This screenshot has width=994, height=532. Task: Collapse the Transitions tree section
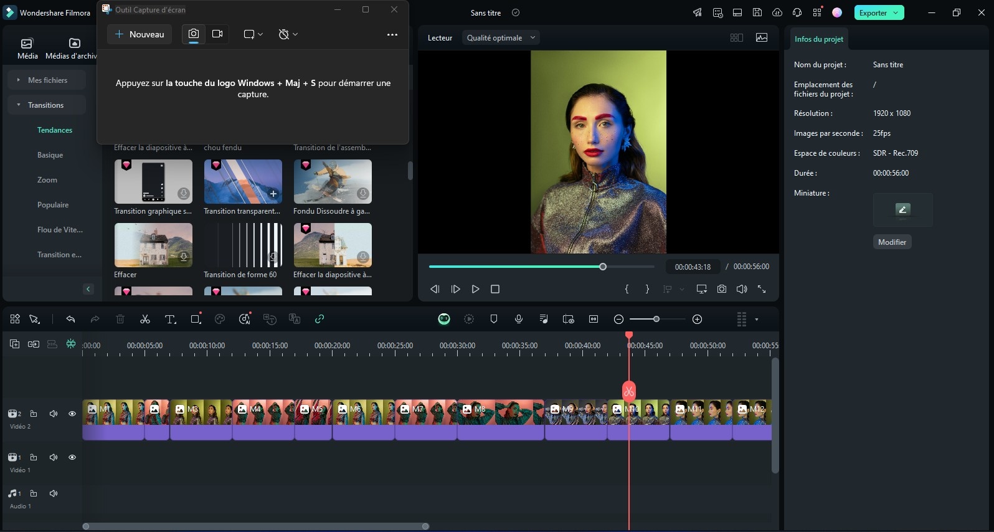(19, 105)
